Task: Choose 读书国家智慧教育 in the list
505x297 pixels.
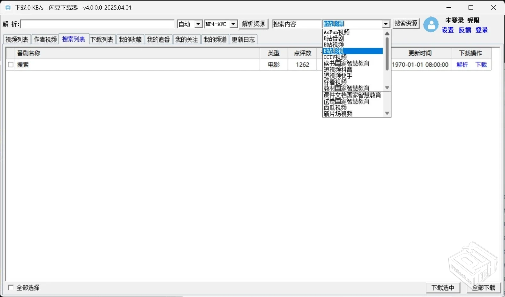Action: [346, 64]
